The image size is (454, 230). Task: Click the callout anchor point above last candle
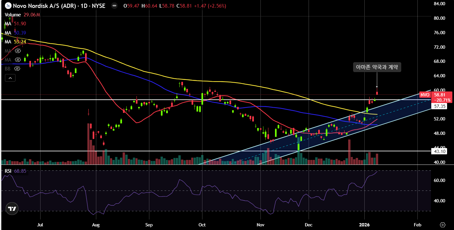[377, 87]
